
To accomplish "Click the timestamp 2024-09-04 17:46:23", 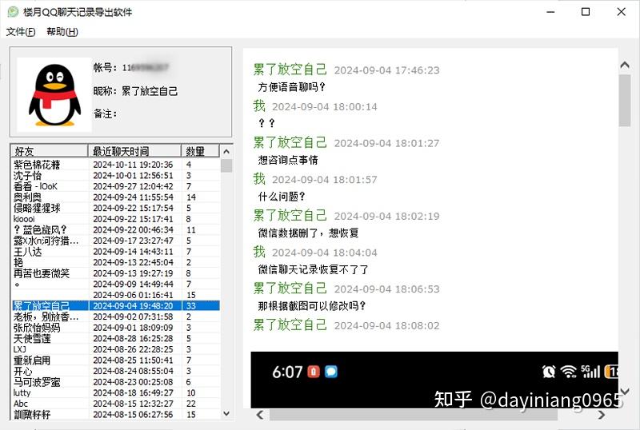I will (387, 70).
